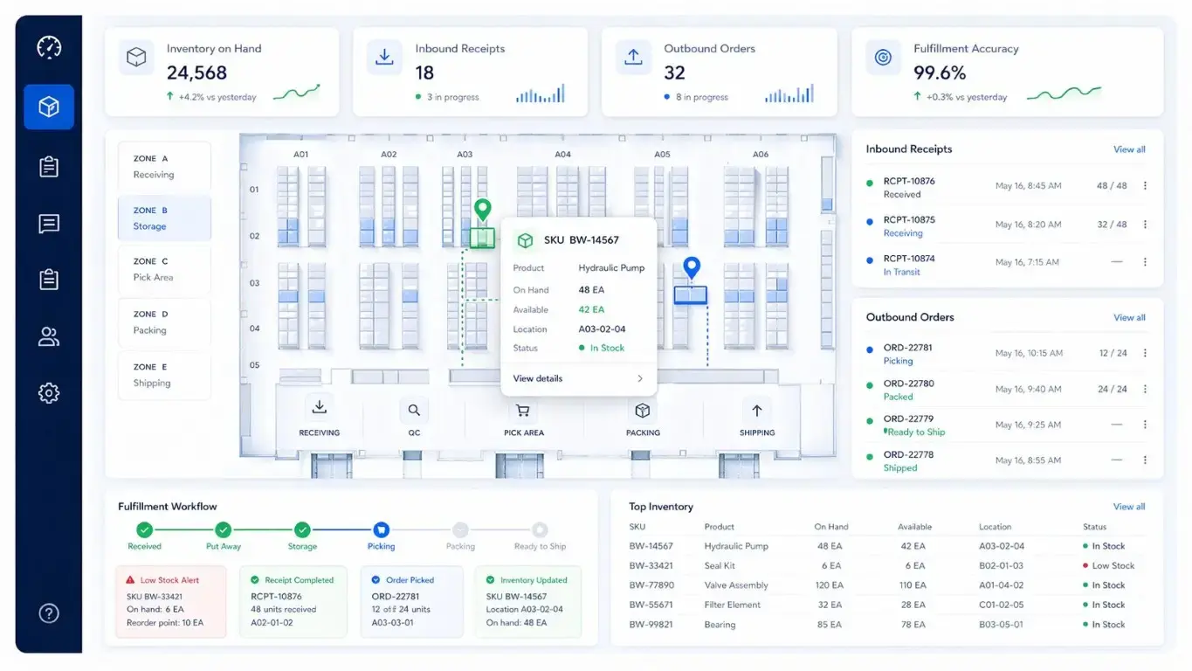Click the blue location pin on the map

click(692, 267)
